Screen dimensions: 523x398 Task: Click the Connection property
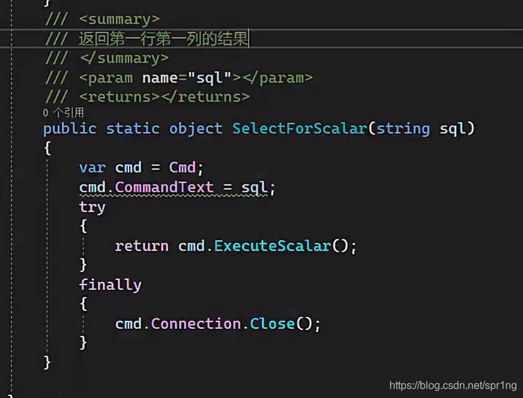pyautogui.click(x=196, y=324)
